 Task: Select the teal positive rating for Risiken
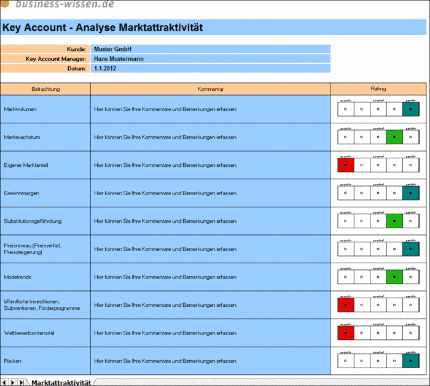pyautogui.click(x=410, y=361)
